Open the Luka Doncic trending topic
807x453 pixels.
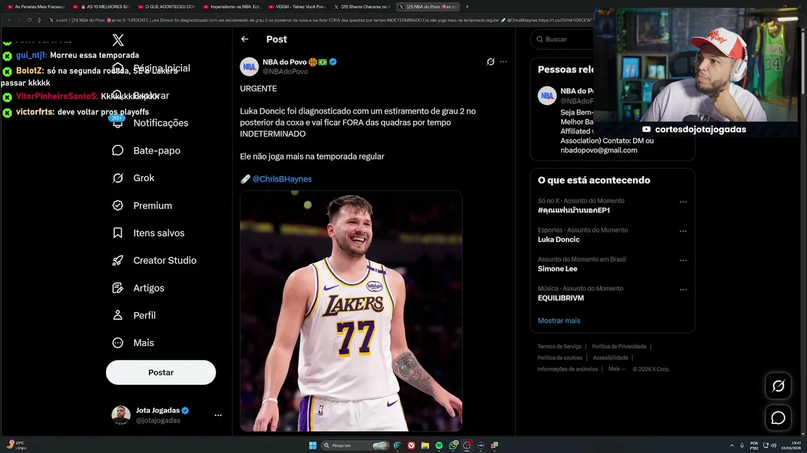559,240
